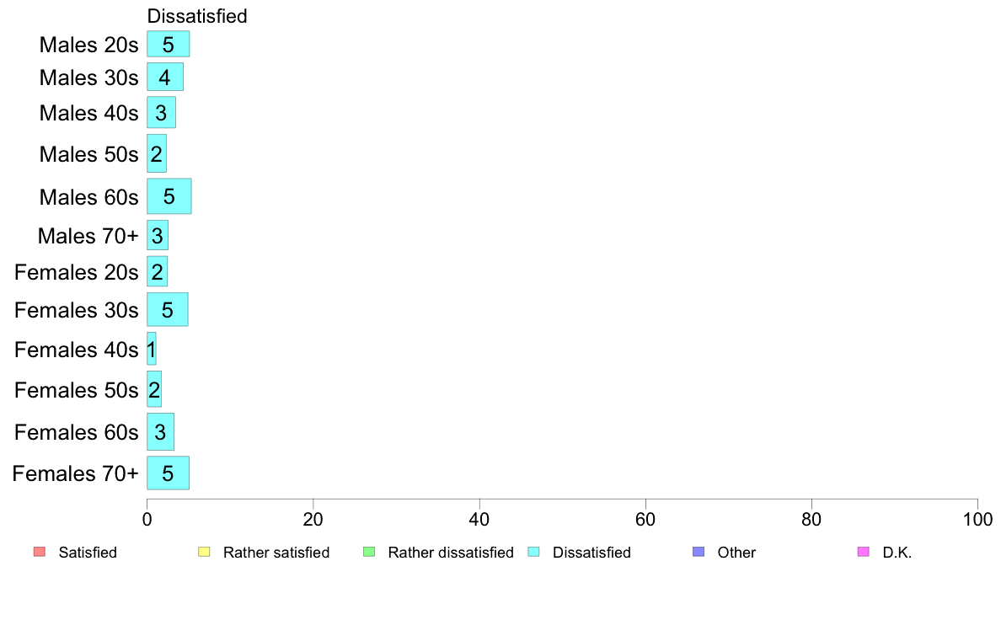Click the Dissatisfied column heading

coord(197,16)
